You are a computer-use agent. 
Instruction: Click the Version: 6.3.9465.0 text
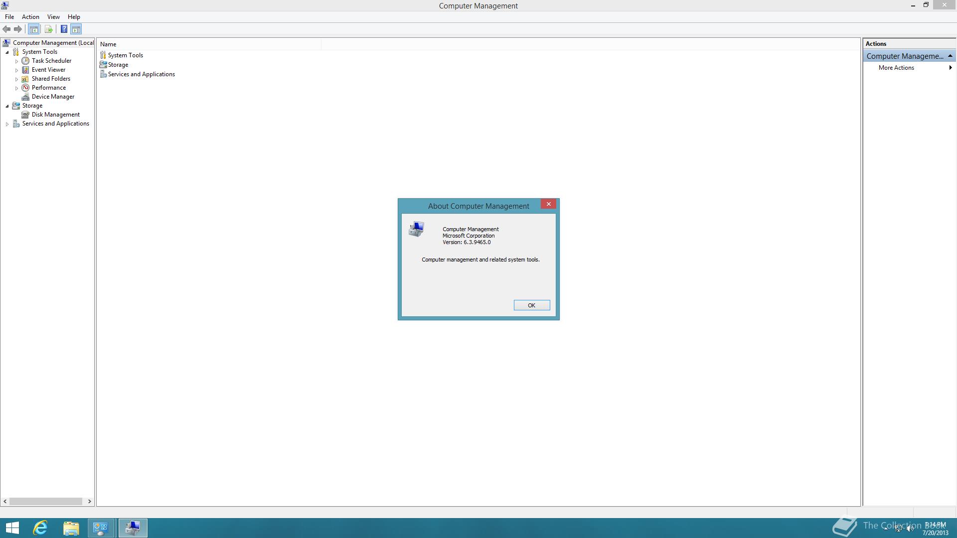pyautogui.click(x=467, y=243)
